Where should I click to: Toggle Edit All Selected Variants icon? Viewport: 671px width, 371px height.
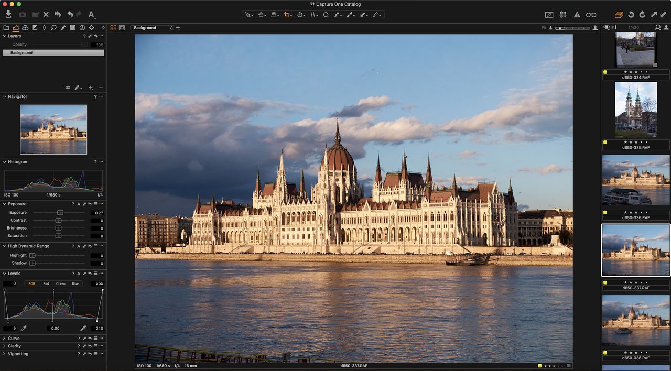coord(619,15)
